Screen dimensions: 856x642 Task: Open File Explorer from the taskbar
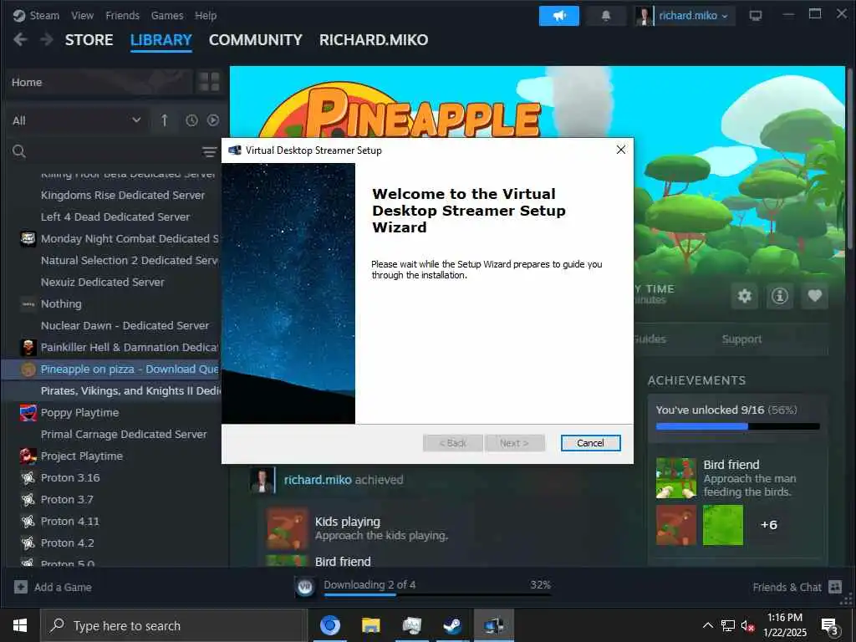point(370,625)
